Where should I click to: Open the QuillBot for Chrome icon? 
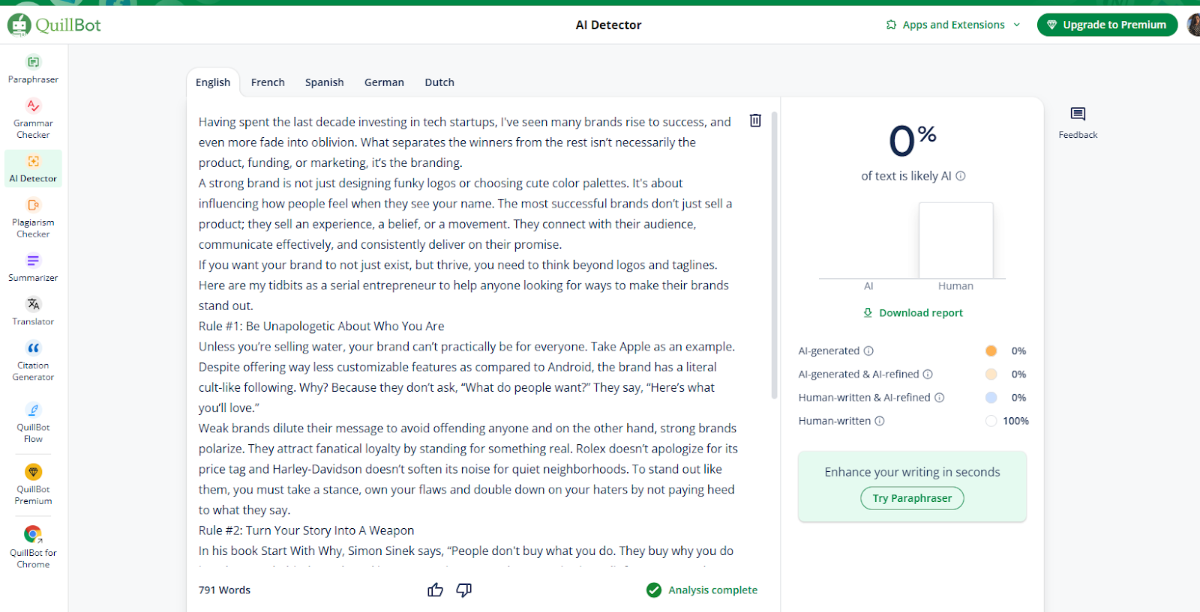pyautogui.click(x=33, y=534)
